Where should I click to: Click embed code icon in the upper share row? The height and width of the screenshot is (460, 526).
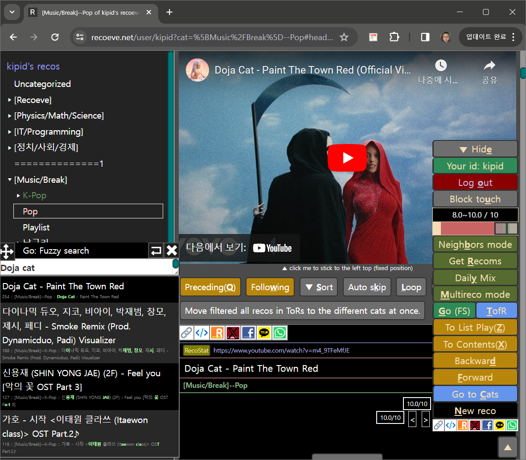(202, 333)
